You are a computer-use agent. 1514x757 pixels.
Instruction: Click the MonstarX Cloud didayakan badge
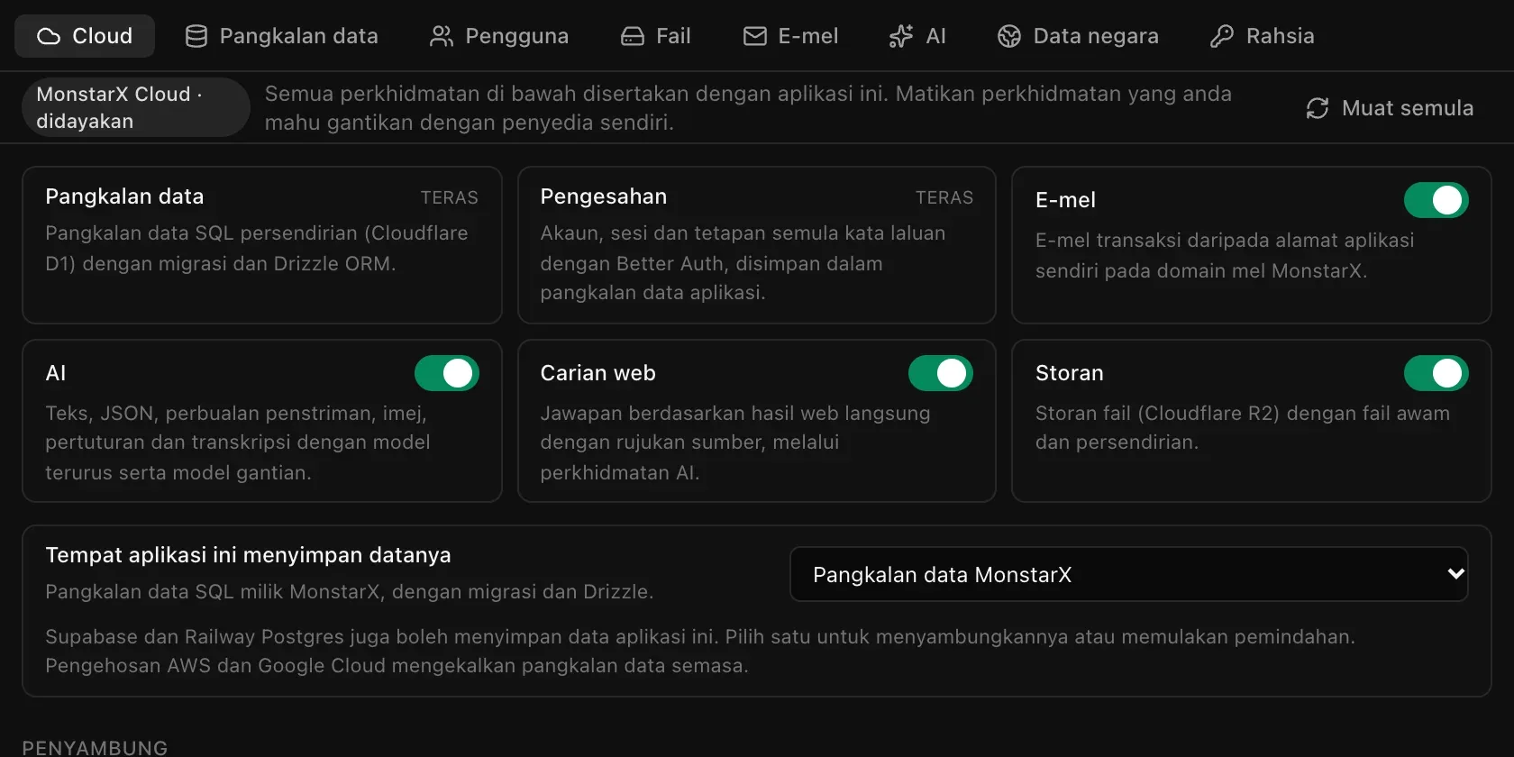[135, 107]
